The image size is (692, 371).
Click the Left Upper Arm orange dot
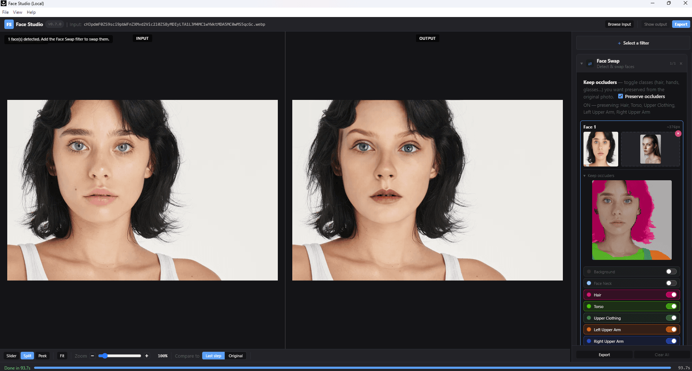[x=589, y=329]
